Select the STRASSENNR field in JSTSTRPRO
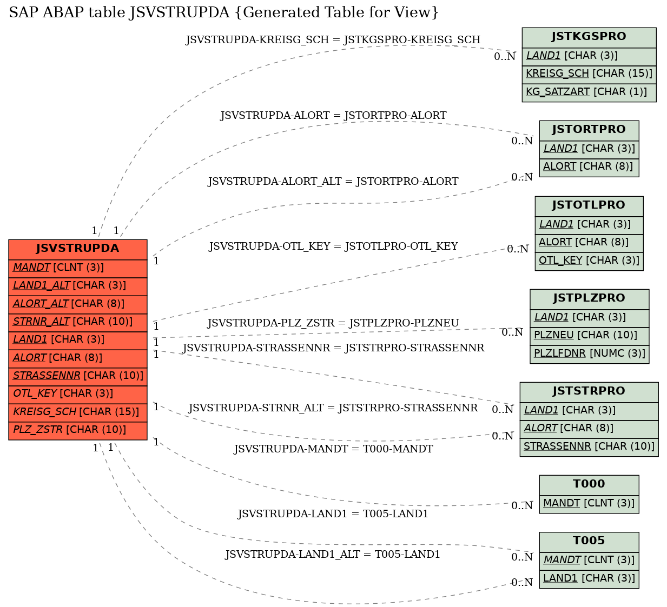 coord(589,447)
